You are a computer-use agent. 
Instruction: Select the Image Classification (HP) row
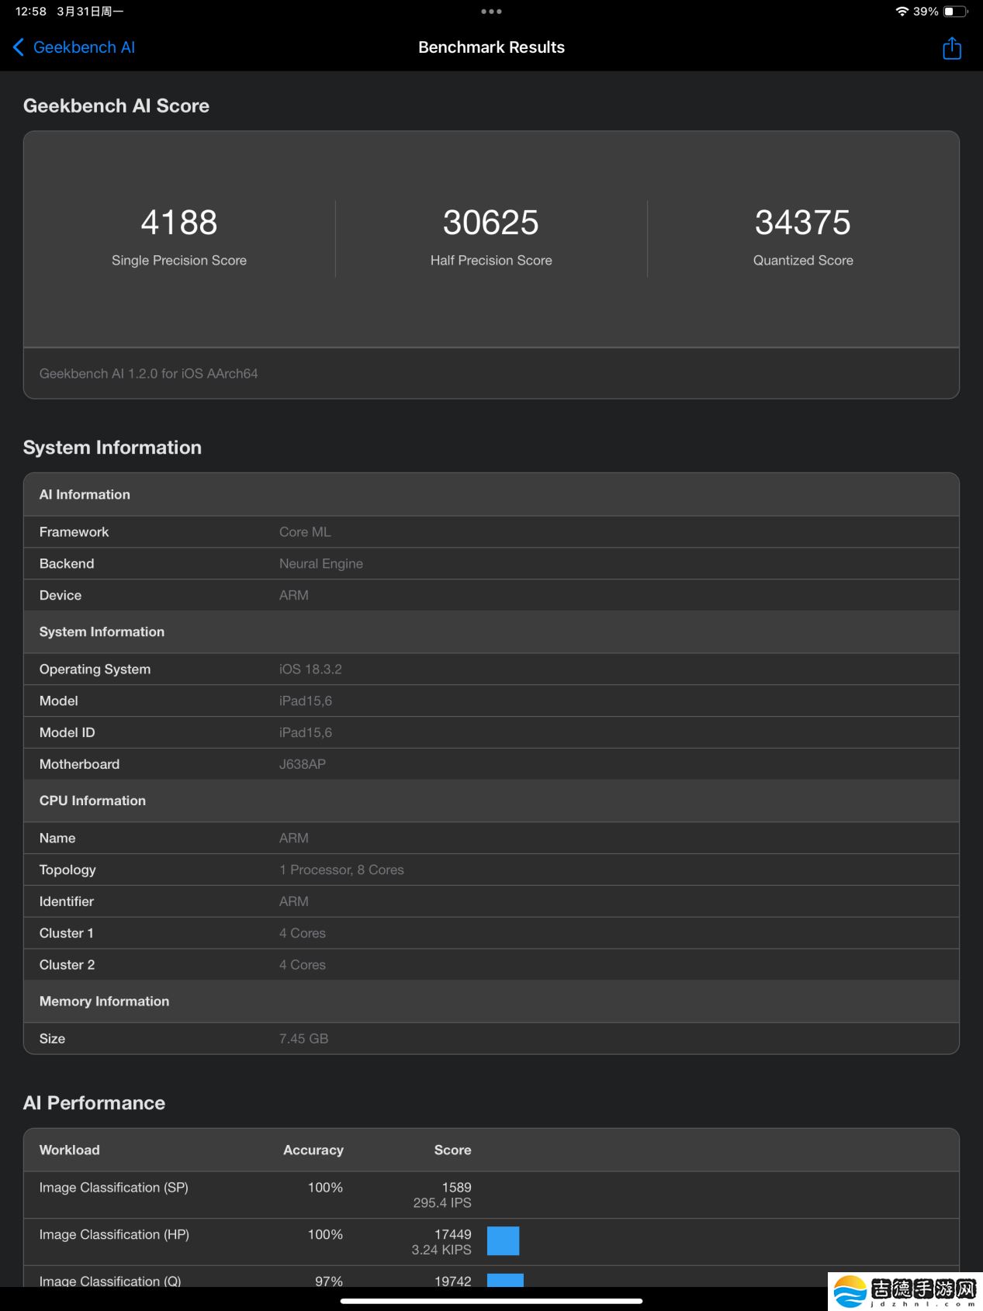pos(491,1242)
